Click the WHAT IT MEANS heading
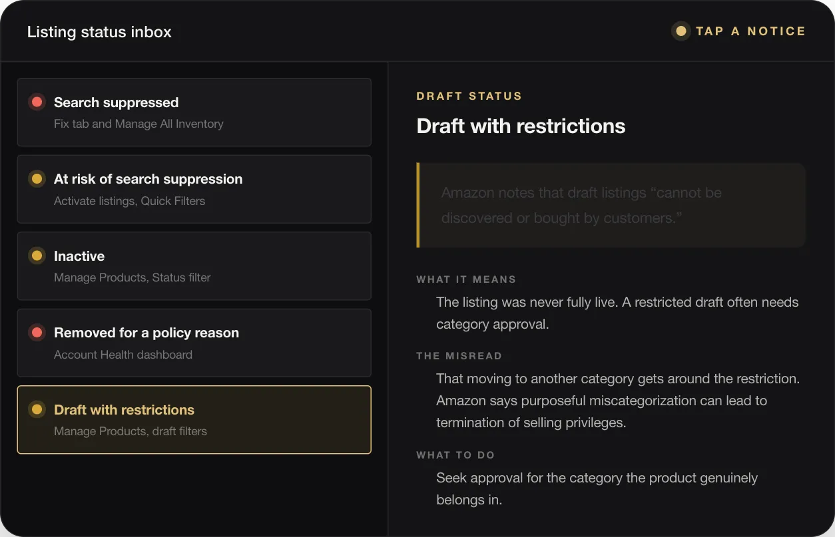 click(x=466, y=279)
